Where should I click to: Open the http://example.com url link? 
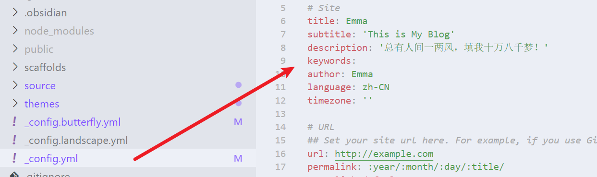click(x=384, y=154)
